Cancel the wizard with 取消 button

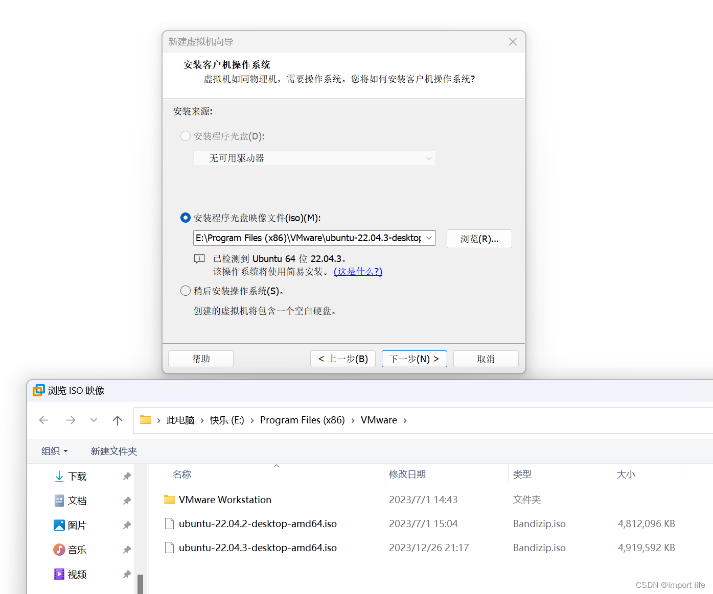[x=486, y=359]
